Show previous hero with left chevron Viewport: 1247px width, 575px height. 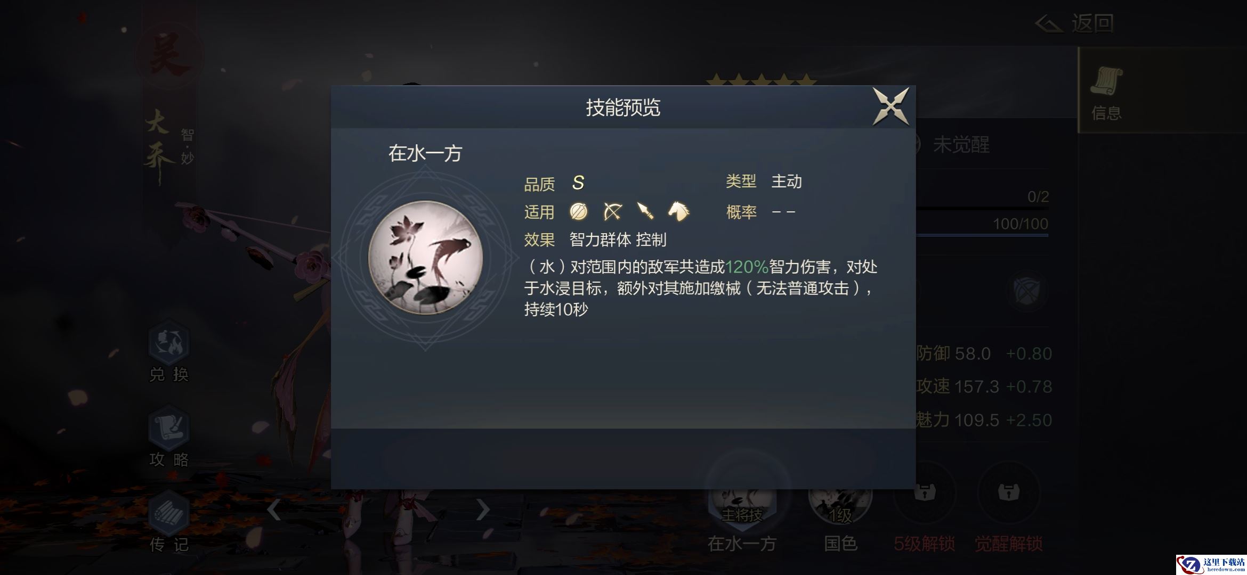point(274,510)
